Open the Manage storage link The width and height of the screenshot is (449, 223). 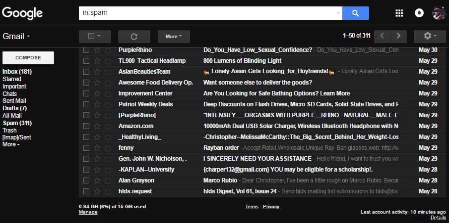click(88, 212)
